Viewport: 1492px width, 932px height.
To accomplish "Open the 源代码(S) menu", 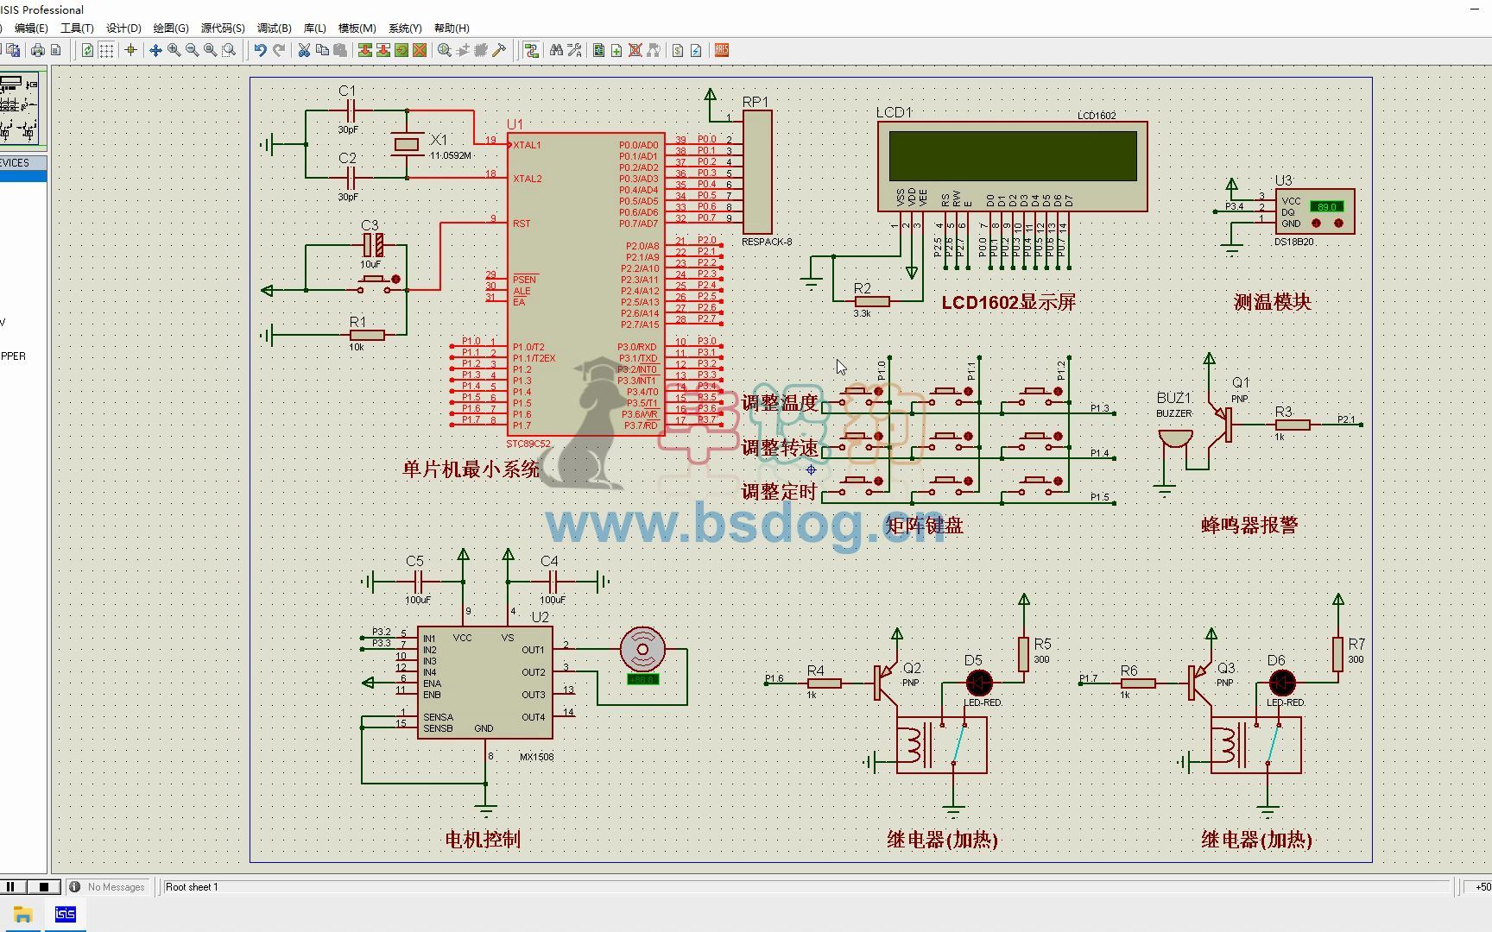I will pos(223,28).
